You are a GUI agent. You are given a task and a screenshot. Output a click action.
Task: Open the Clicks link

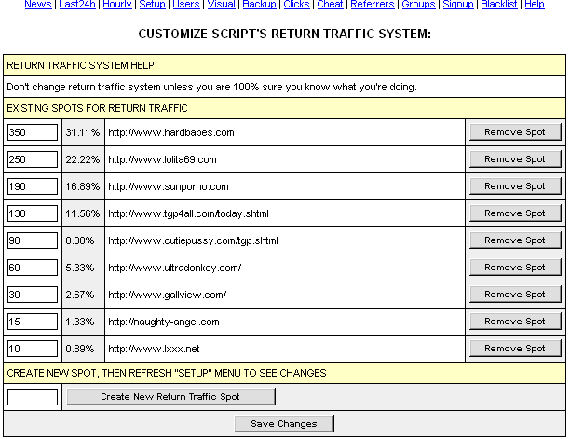[x=296, y=4]
